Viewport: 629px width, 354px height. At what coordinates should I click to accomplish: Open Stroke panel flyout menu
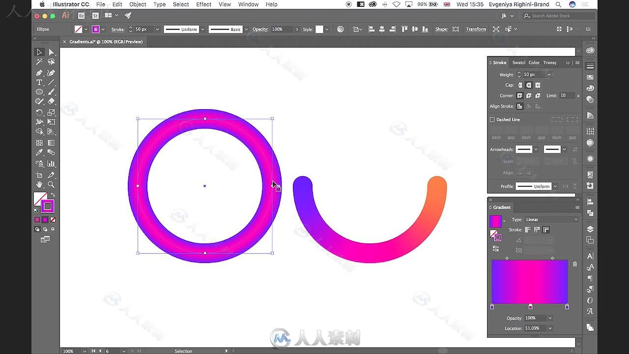click(x=577, y=62)
